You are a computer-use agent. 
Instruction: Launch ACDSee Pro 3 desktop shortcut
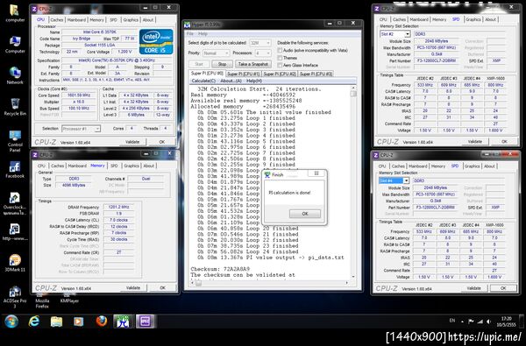[x=15, y=297]
